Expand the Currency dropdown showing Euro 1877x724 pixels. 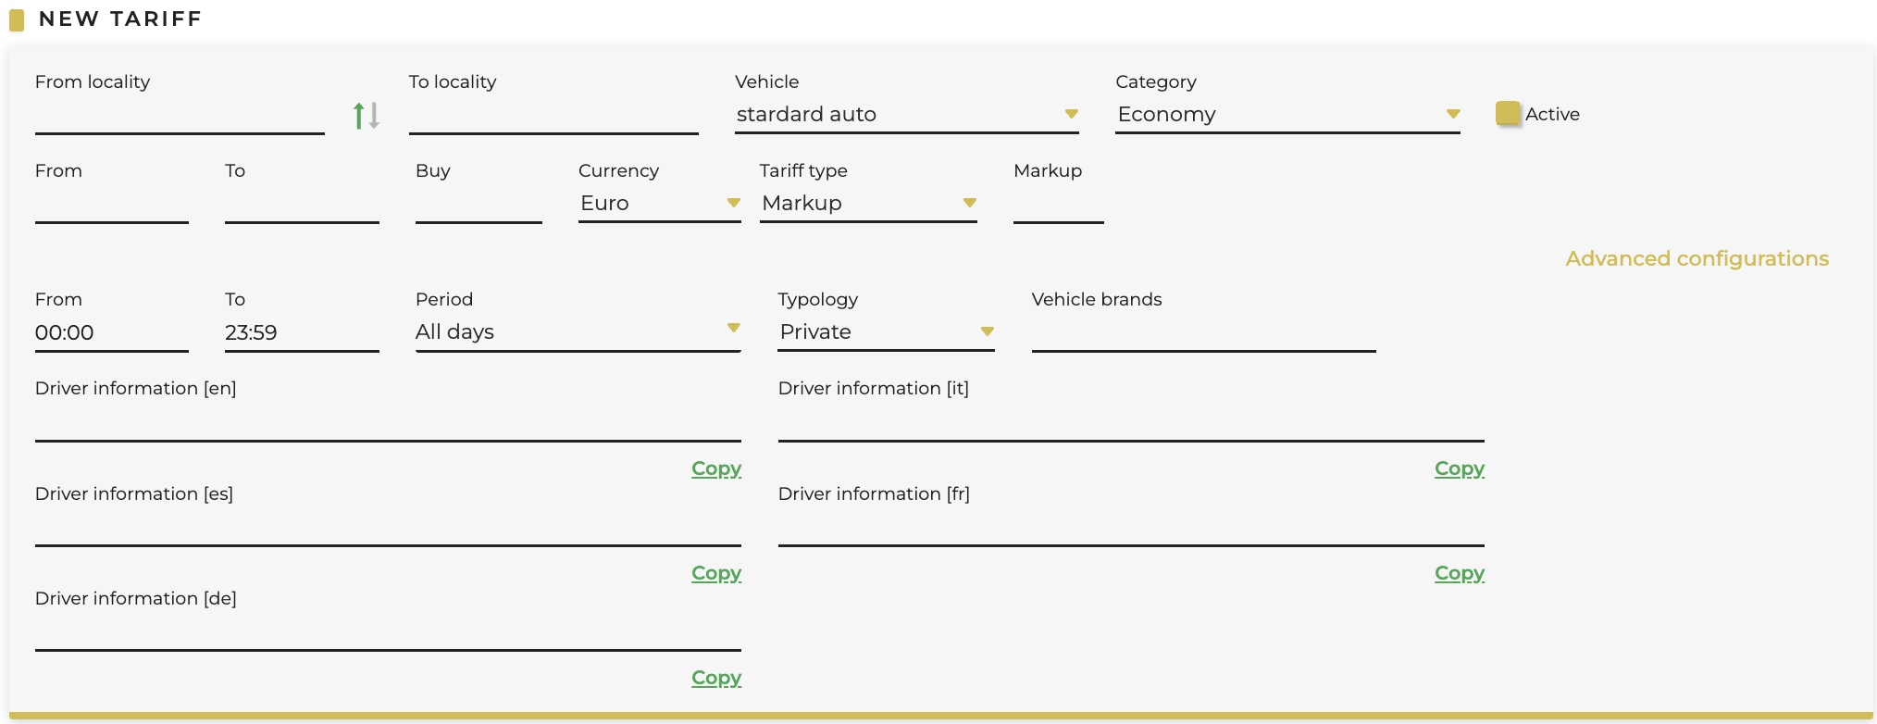659,204
